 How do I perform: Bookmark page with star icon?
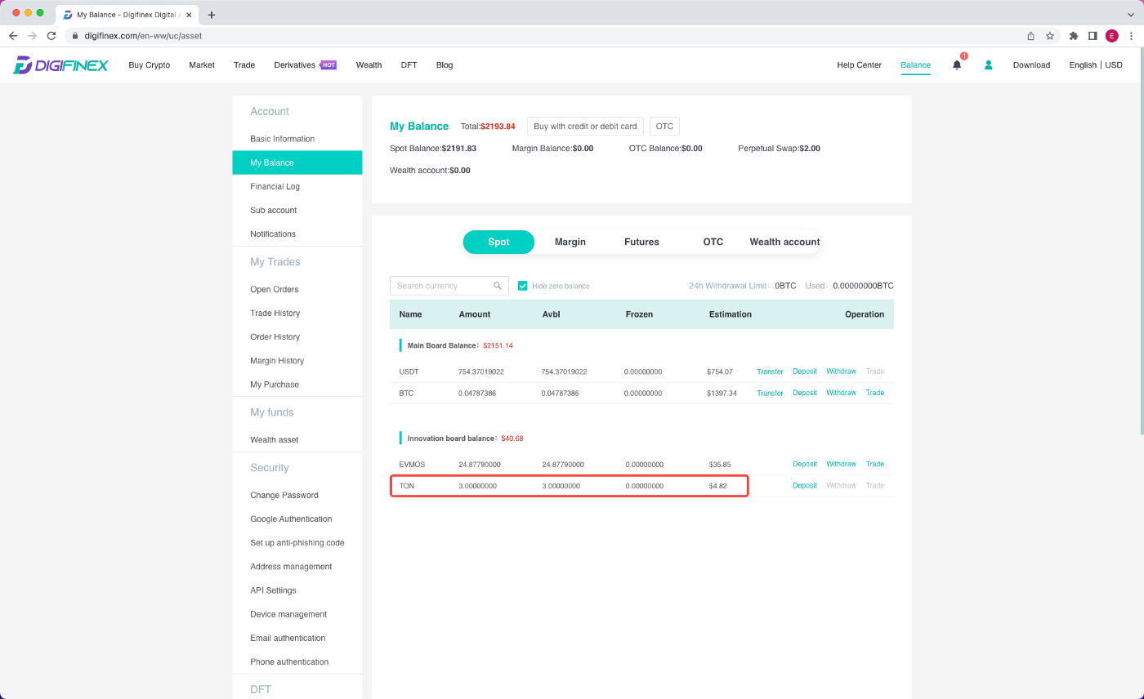pyautogui.click(x=1050, y=36)
